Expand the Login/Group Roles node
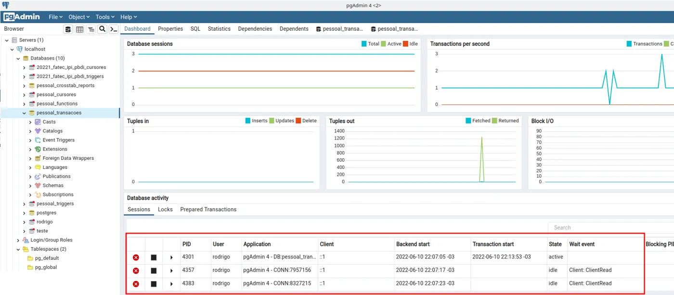 point(18,240)
